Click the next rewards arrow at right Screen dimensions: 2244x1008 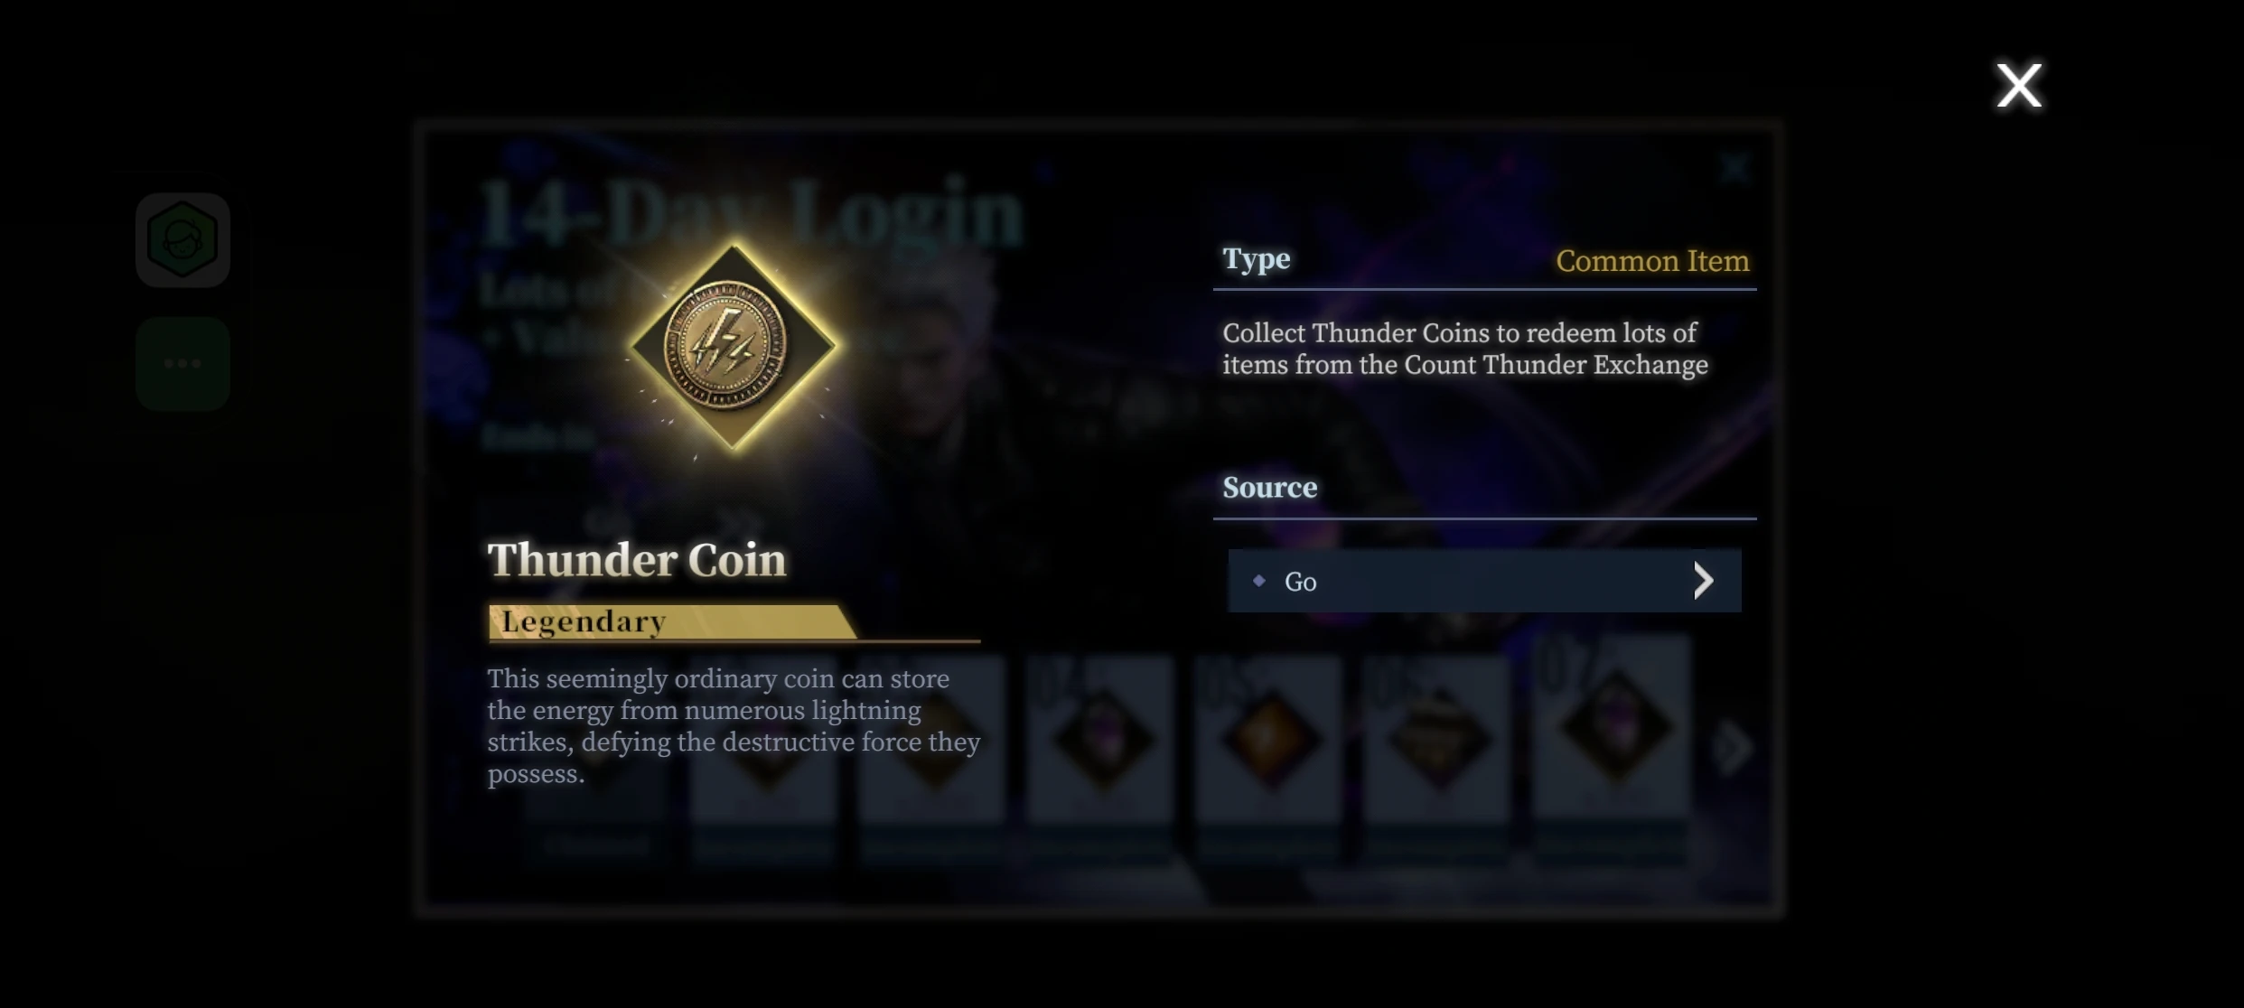(x=1733, y=746)
